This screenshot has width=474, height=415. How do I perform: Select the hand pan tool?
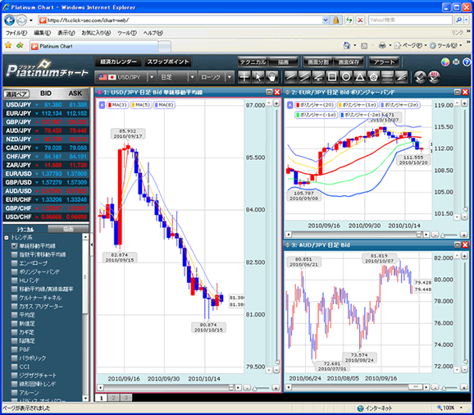pyautogui.click(x=271, y=77)
